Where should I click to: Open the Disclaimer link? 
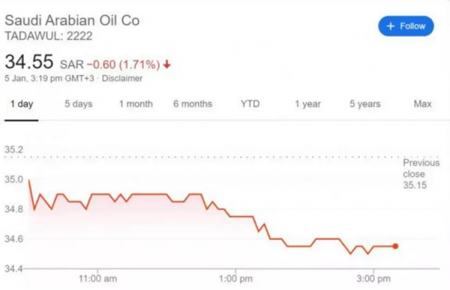click(x=122, y=78)
